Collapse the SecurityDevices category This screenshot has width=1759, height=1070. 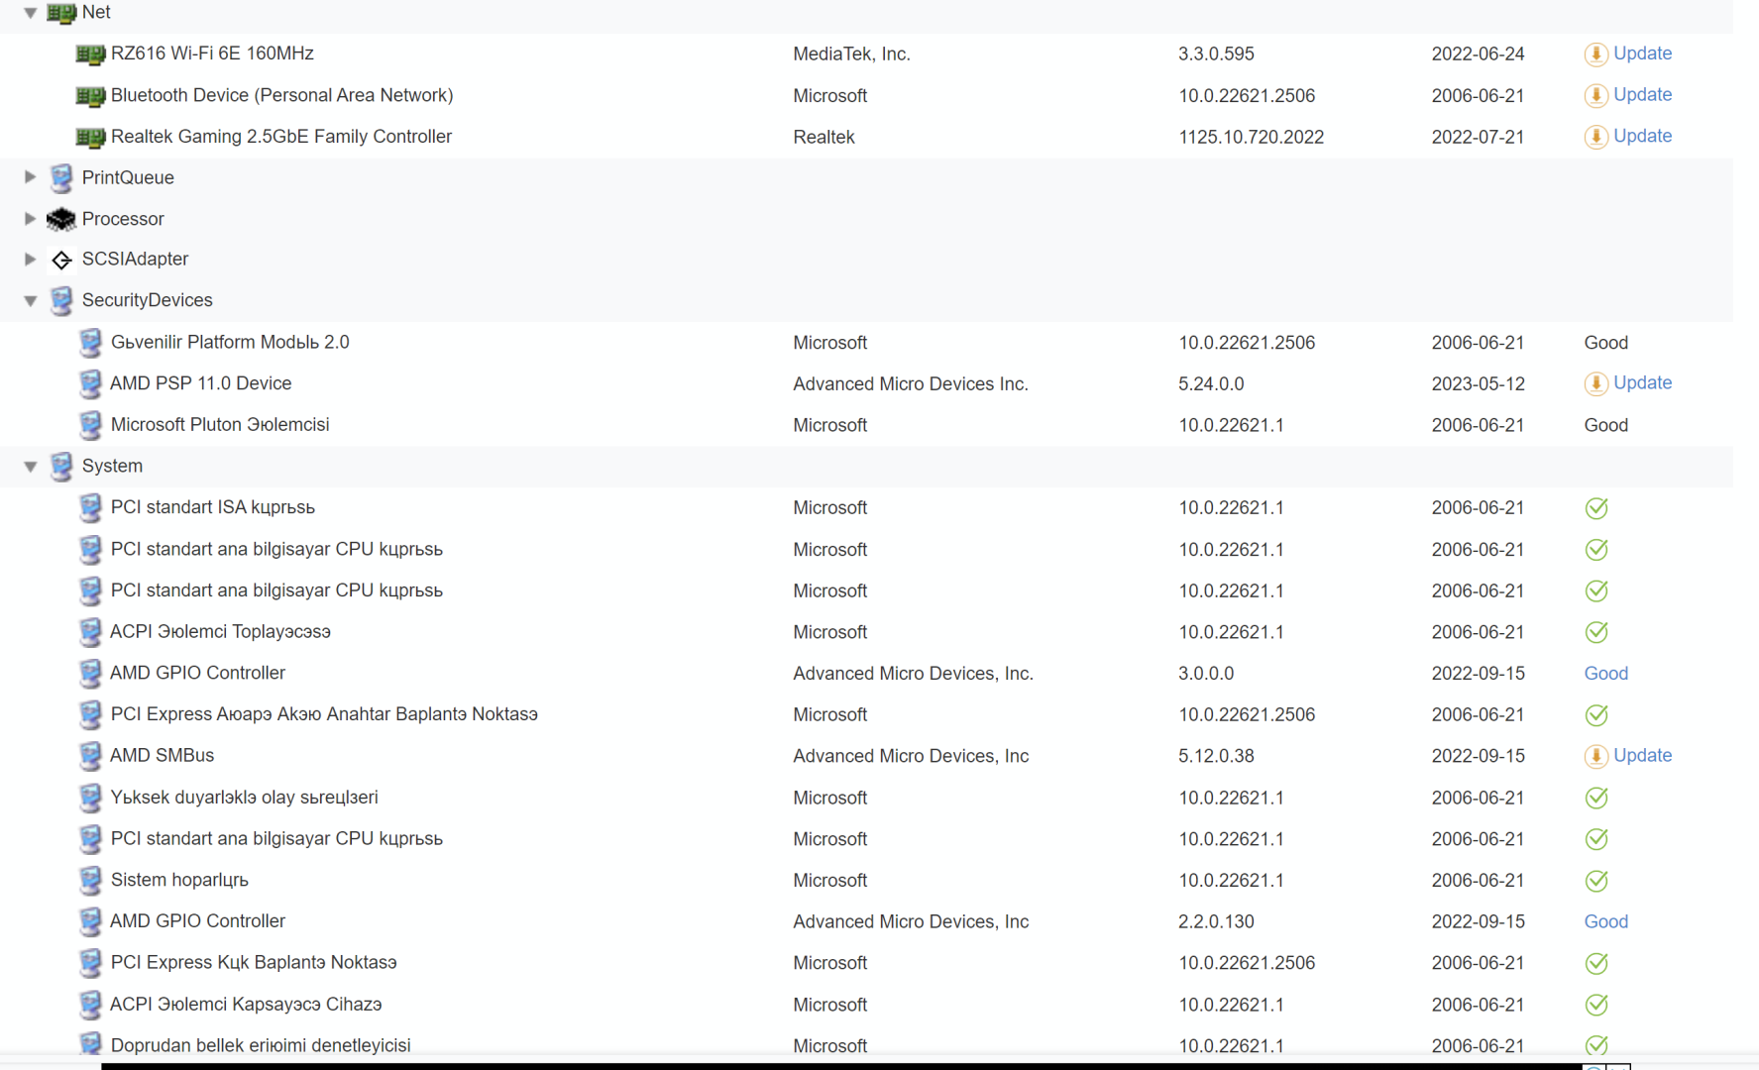coord(31,301)
